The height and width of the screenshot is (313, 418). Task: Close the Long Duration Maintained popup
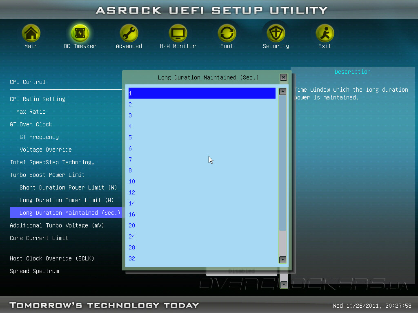coord(283,77)
